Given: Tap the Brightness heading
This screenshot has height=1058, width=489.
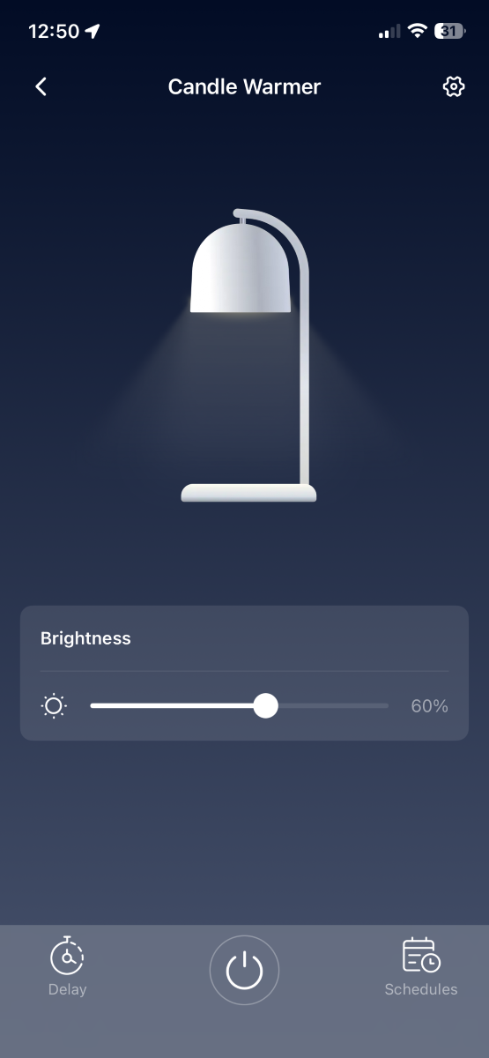Looking at the screenshot, I should [x=85, y=638].
